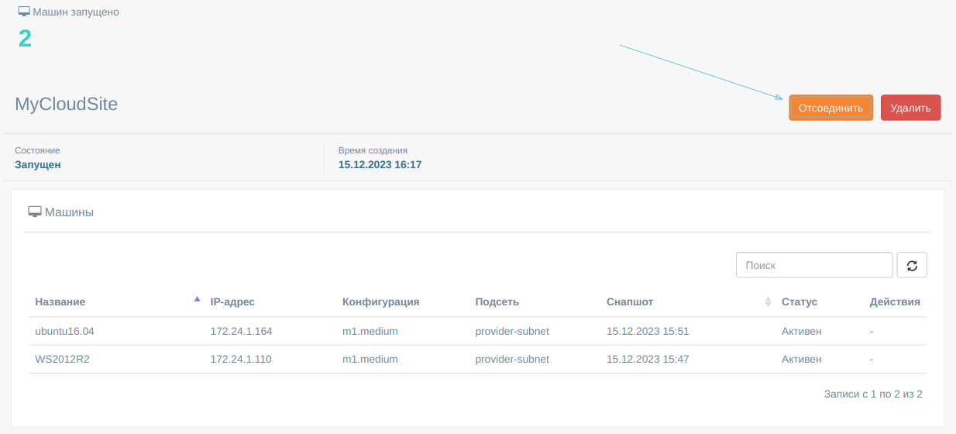Click the snapshot date 15.12.2023 15:51

click(648, 331)
